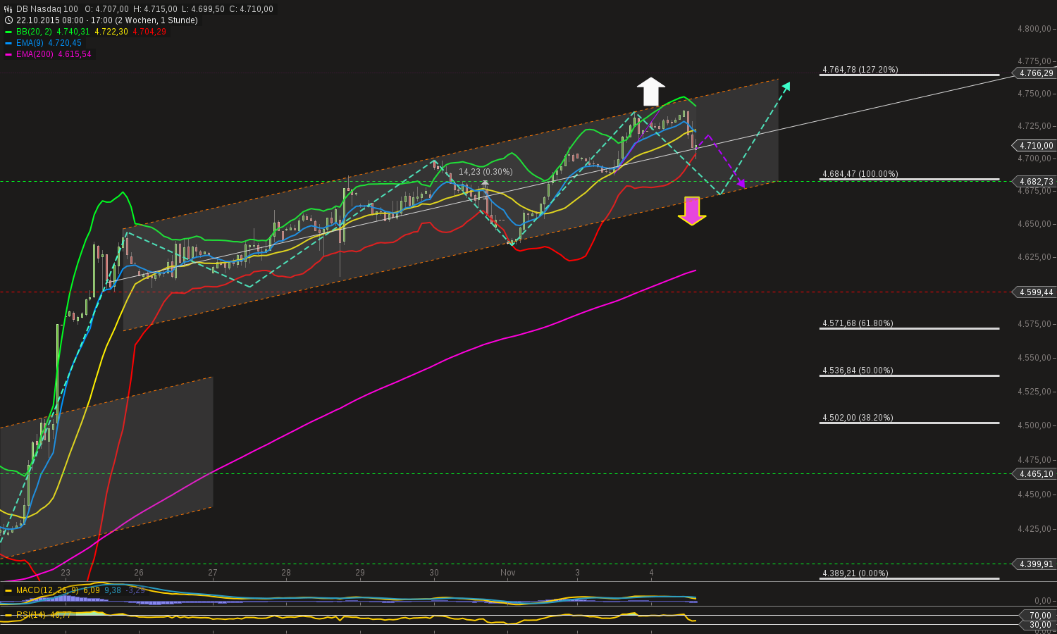
Task: Click the EMA(9) 4.720,45 legend label
Action: (49, 43)
